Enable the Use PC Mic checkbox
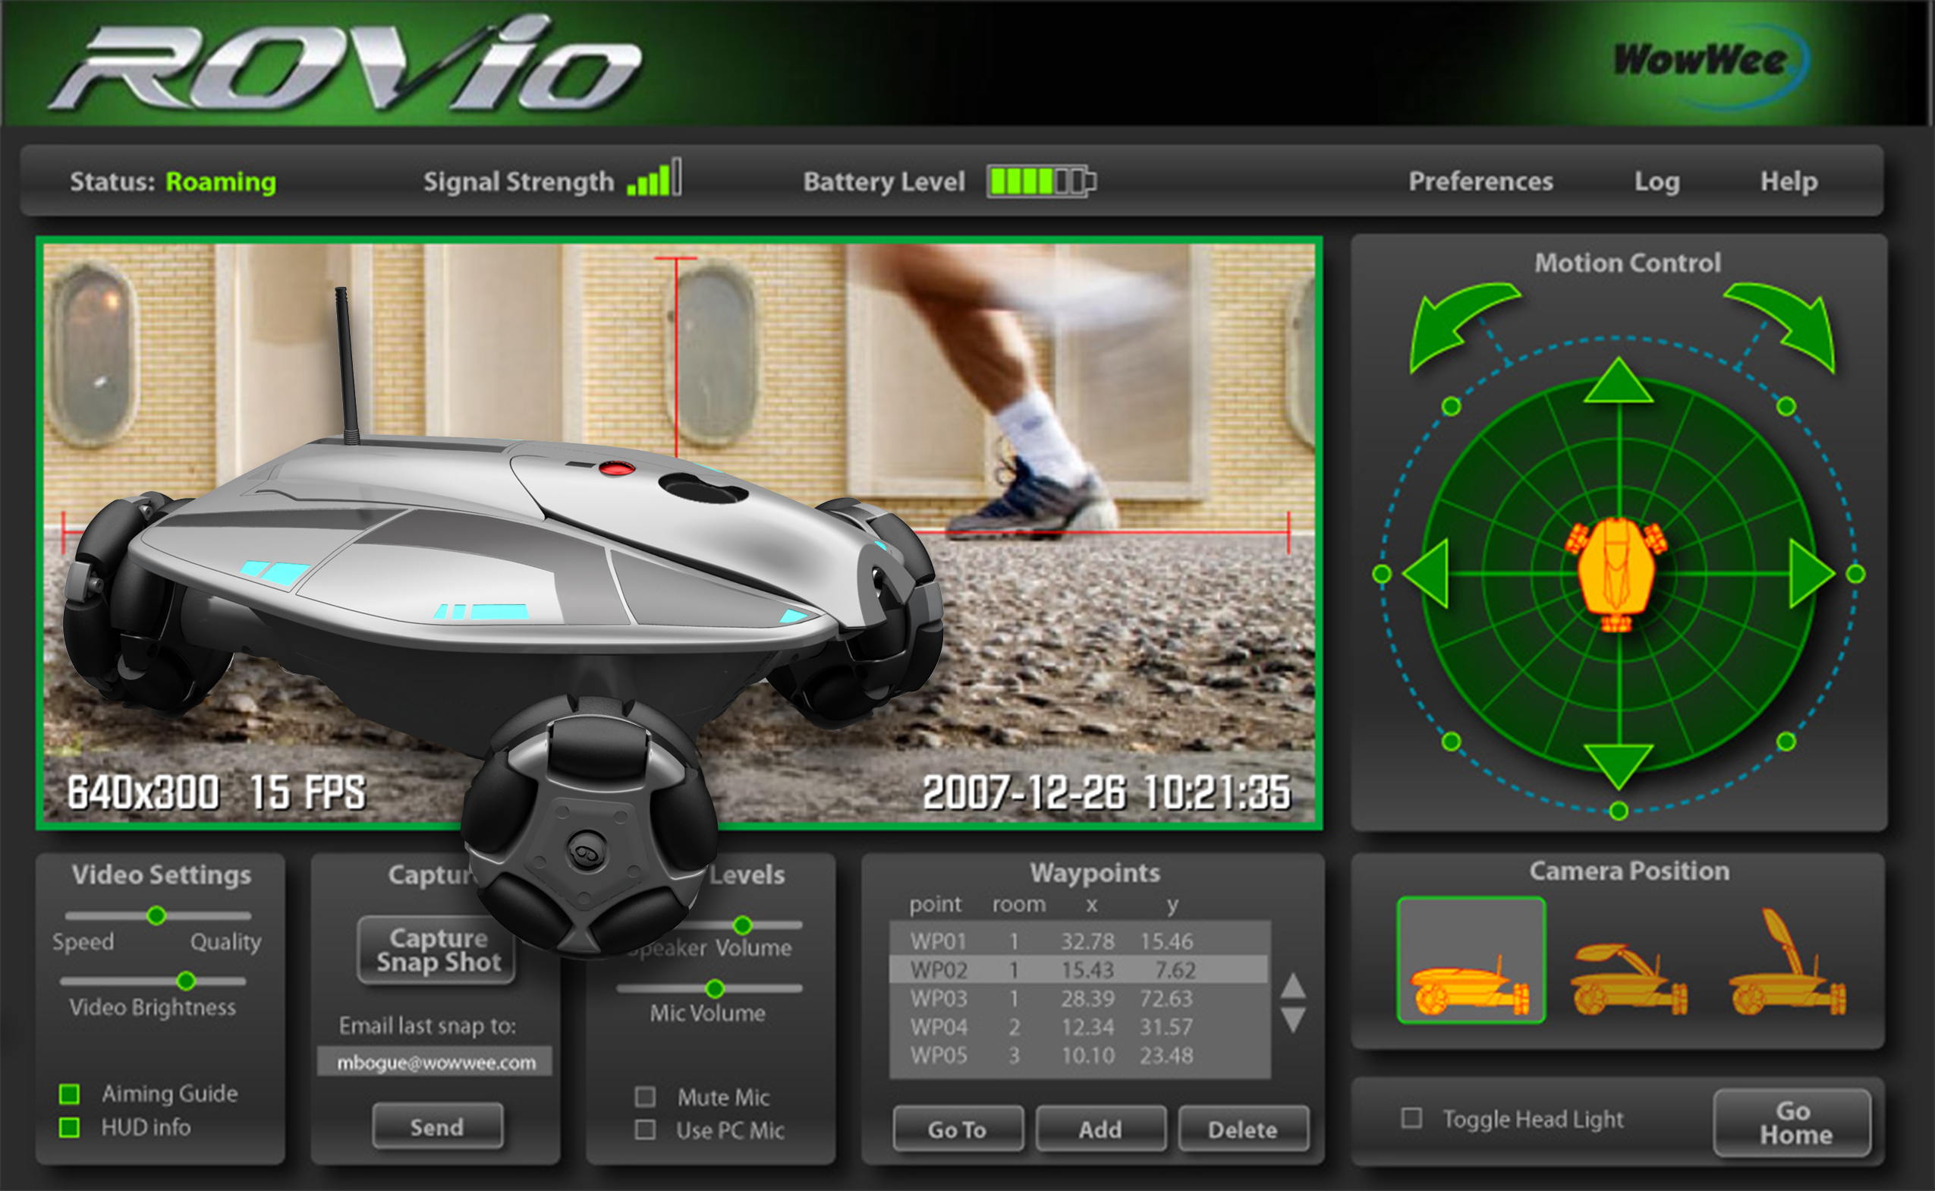The width and height of the screenshot is (1935, 1191). (x=645, y=1130)
